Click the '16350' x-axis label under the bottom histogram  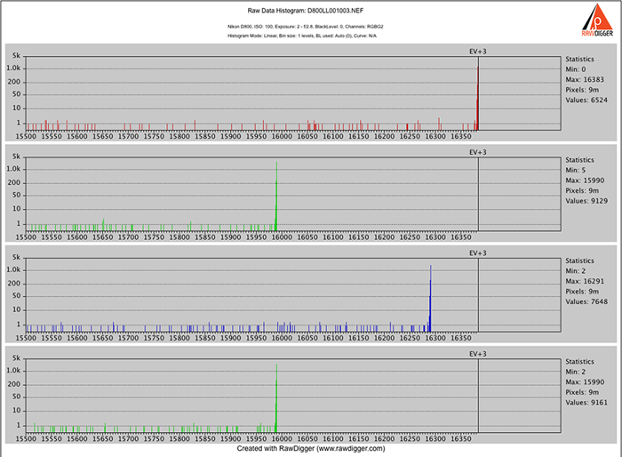[461, 438]
